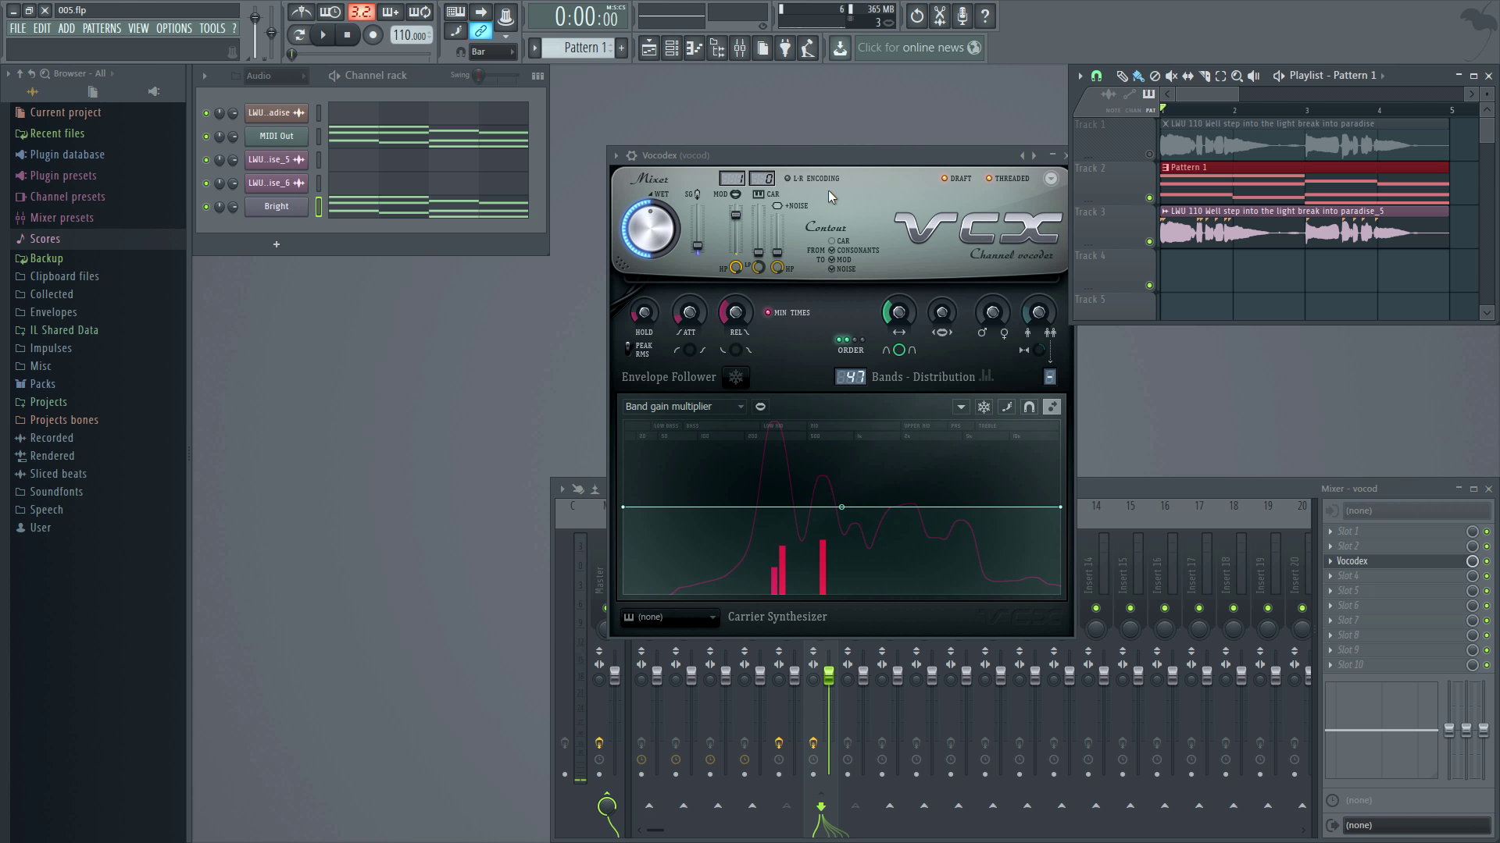
Task: Click the playlist magnet snap icon
Action: pos(1096,76)
